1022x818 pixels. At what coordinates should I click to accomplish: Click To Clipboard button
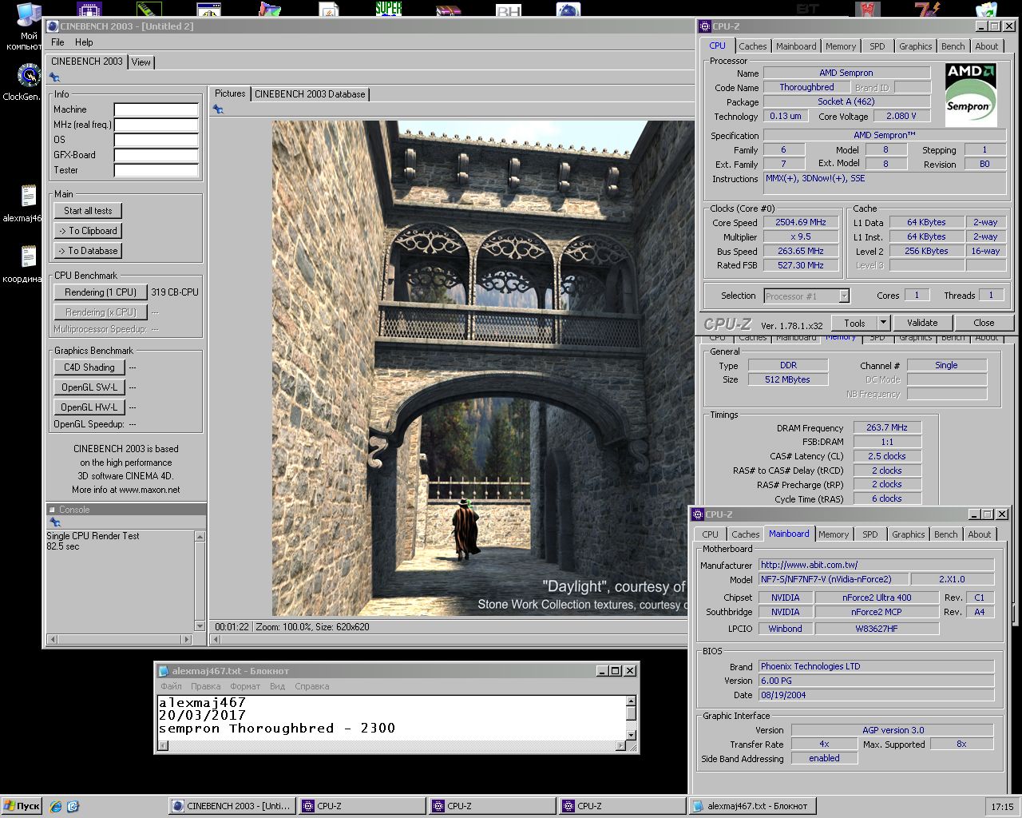pyautogui.click(x=88, y=231)
